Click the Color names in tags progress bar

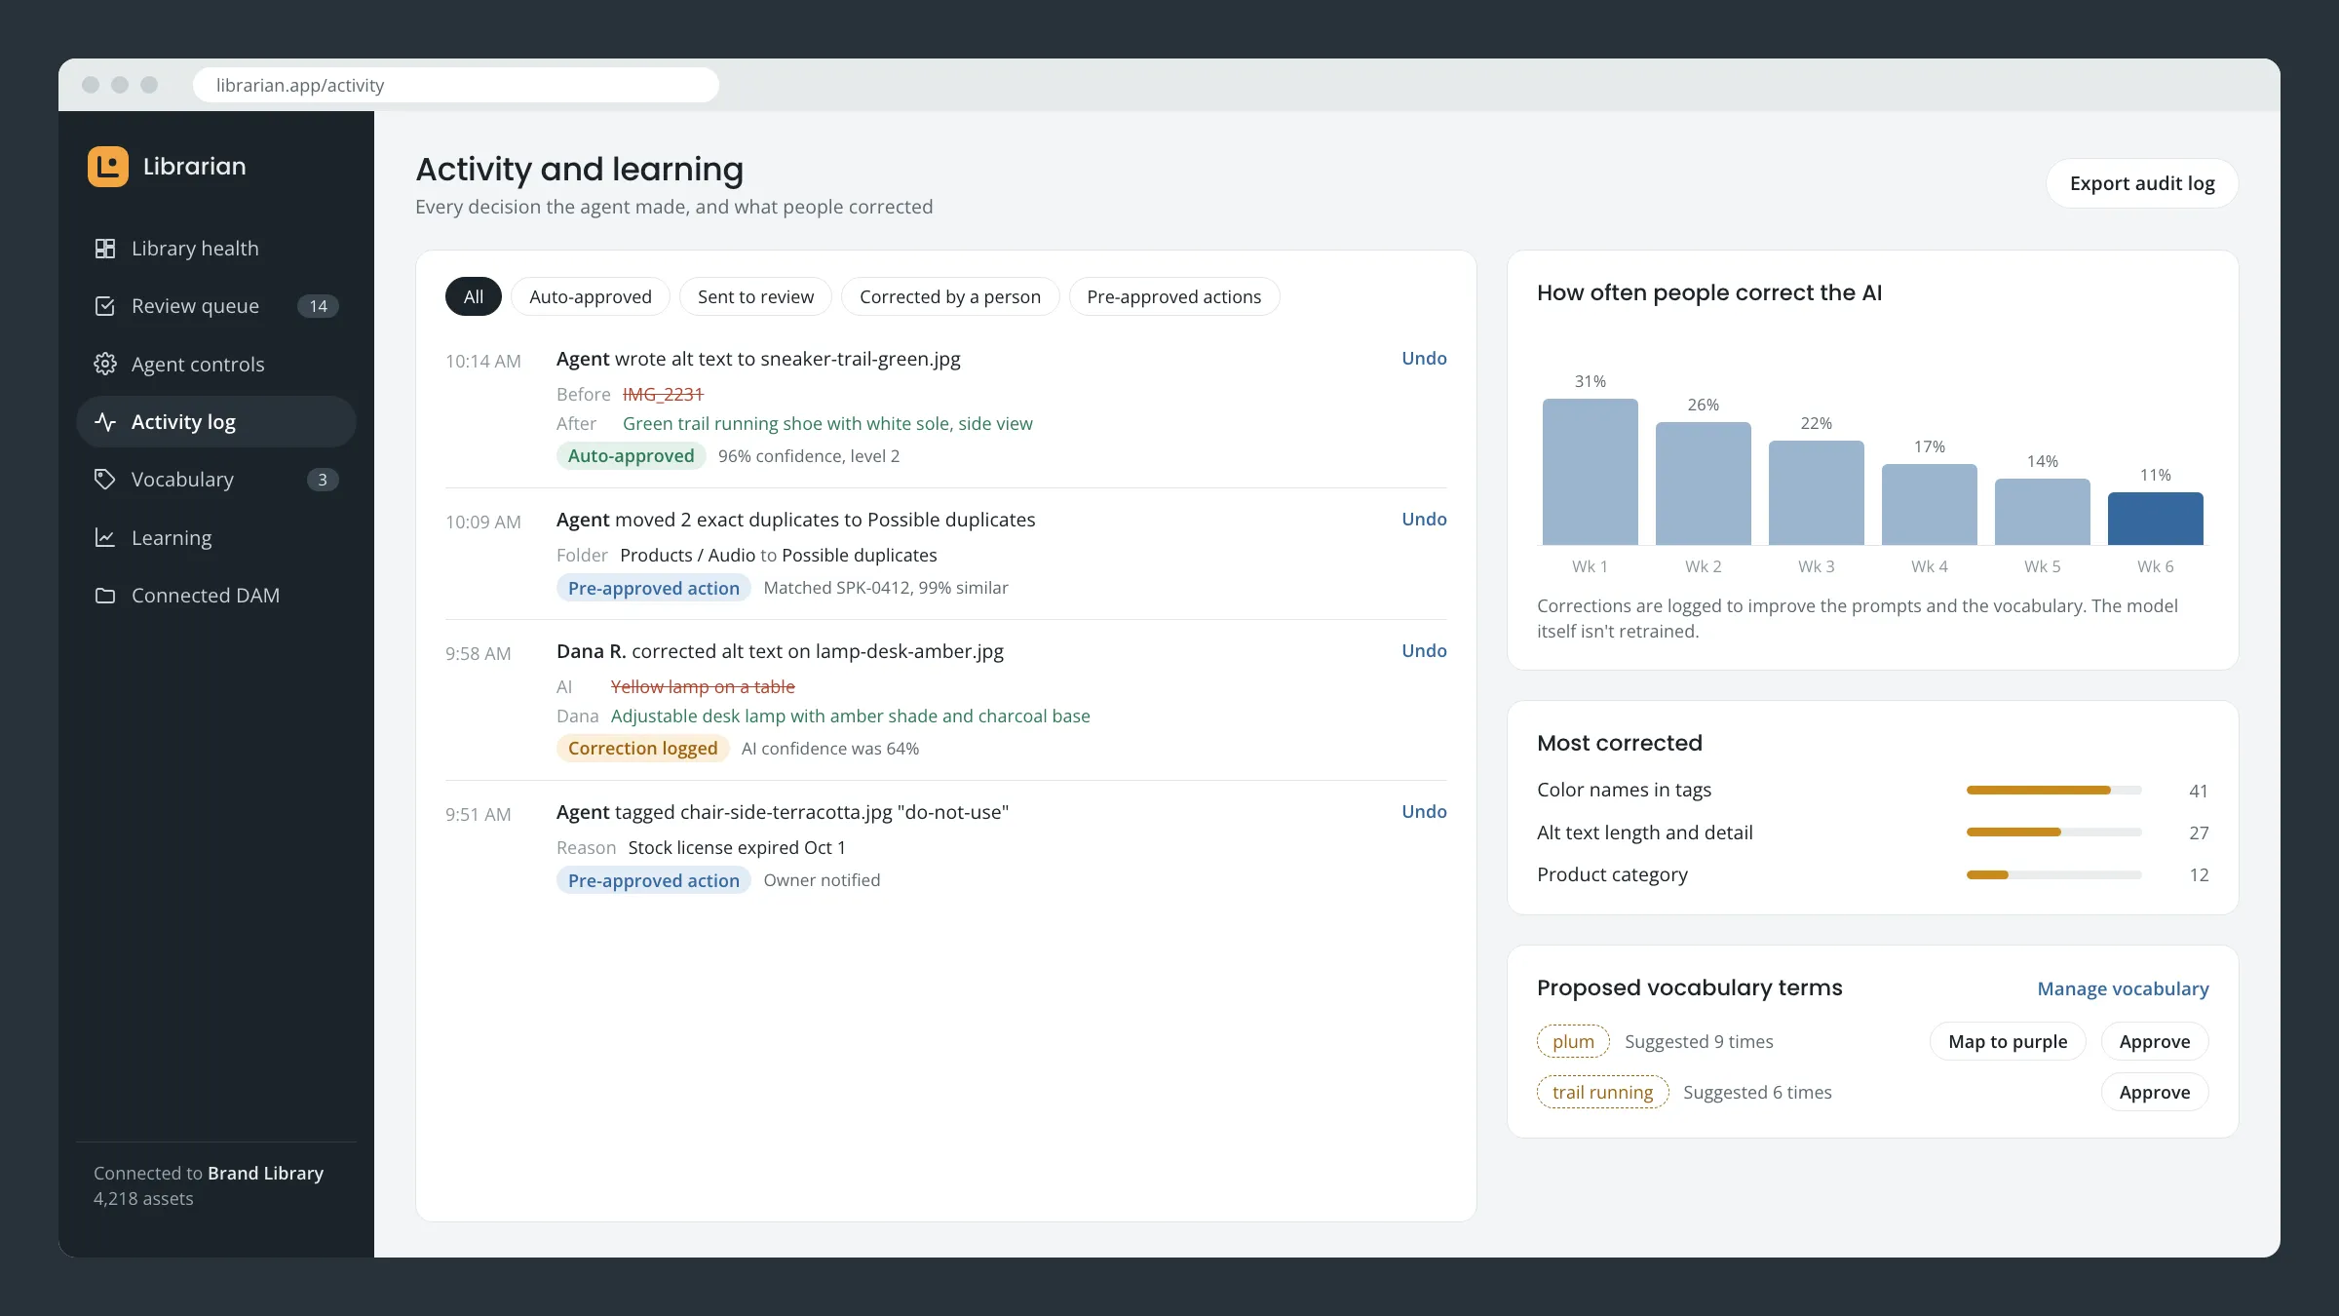pos(2053,791)
